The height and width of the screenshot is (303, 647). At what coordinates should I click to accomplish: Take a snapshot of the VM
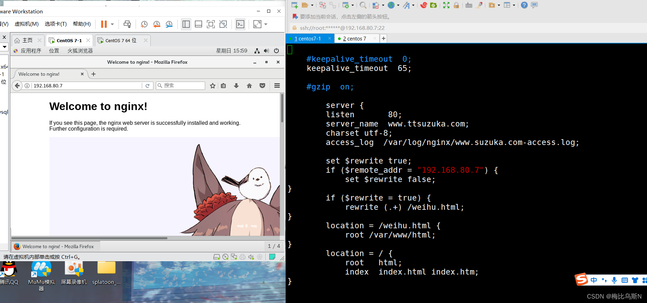144,24
